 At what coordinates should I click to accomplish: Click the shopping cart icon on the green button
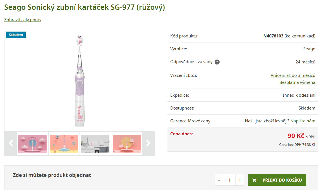tap(254, 180)
